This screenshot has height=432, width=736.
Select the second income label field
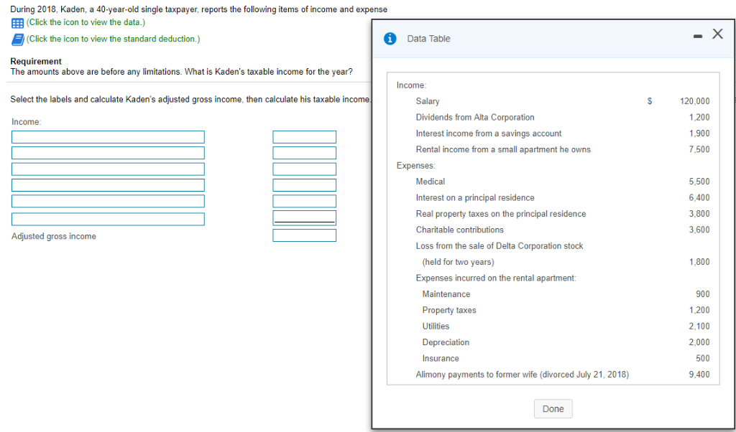pos(108,153)
